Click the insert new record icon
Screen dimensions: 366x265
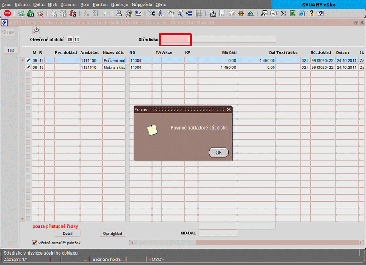[x=21, y=14]
